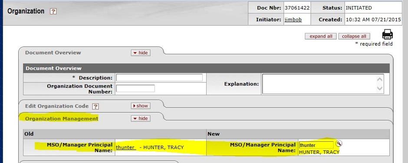Hide the Document Overview section
Screen dimensions: 408x163
pyautogui.click(x=141, y=53)
